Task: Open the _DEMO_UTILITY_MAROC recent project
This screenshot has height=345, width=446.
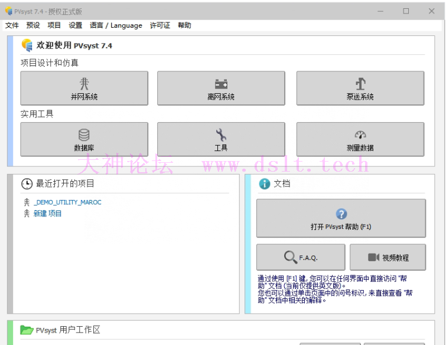Action: pos(67,202)
